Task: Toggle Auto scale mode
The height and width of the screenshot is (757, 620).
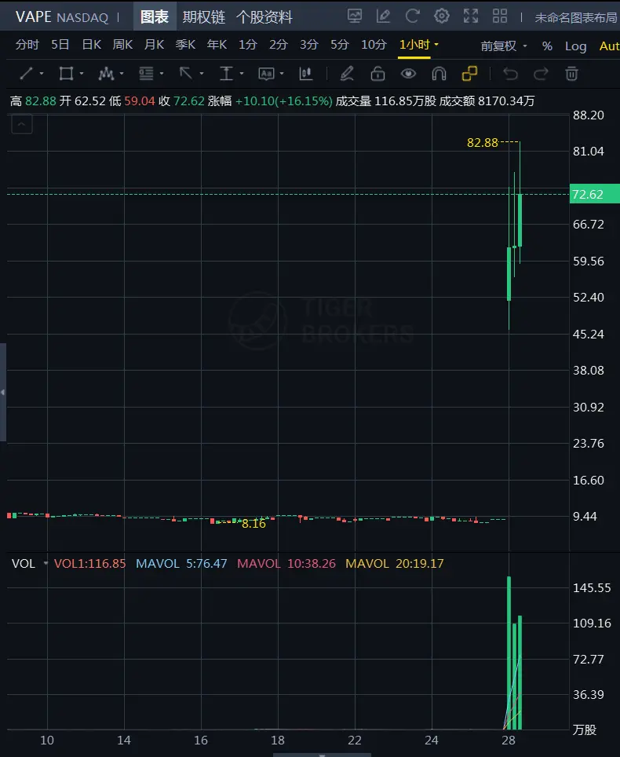Action: [x=609, y=46]
